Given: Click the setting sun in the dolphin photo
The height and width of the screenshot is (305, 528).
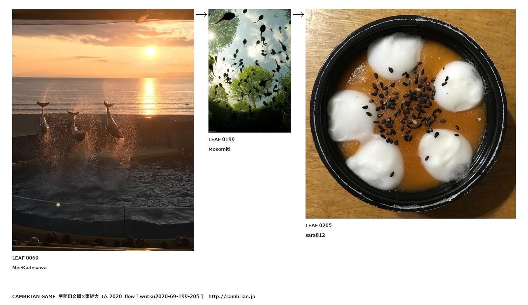Looking at the screenshot, I should click(x=150, y=52).
